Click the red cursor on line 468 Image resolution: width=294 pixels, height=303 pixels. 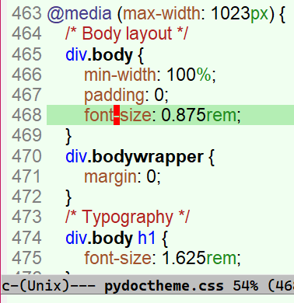[x=117, y=115]
